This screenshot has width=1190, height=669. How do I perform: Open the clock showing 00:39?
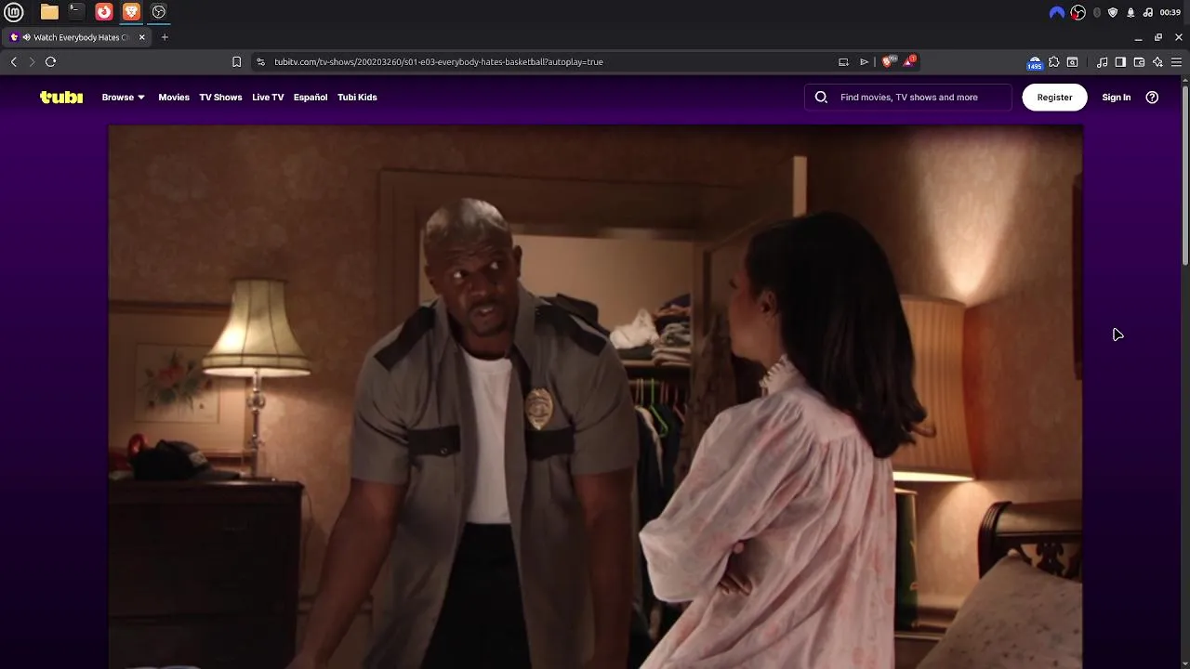point(1170,12)
